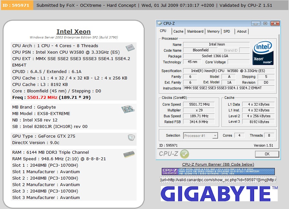Click the Cores value 4 field

239,135
